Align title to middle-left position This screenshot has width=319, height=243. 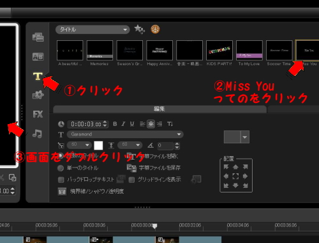tap(226, 176)
